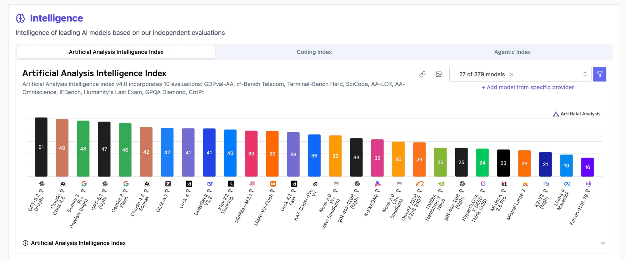Click the MiniMax waveform logo
The height and width of the screenshot is (260, 625).
point(252,184)
